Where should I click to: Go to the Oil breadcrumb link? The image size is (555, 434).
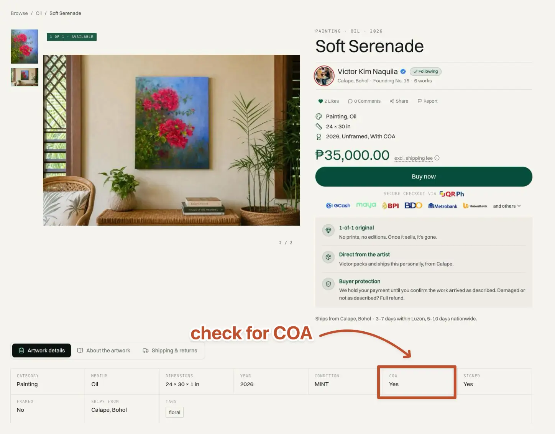(39, 13)
